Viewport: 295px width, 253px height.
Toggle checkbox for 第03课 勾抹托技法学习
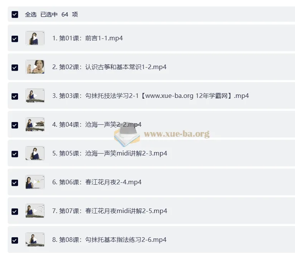point(15,96)
